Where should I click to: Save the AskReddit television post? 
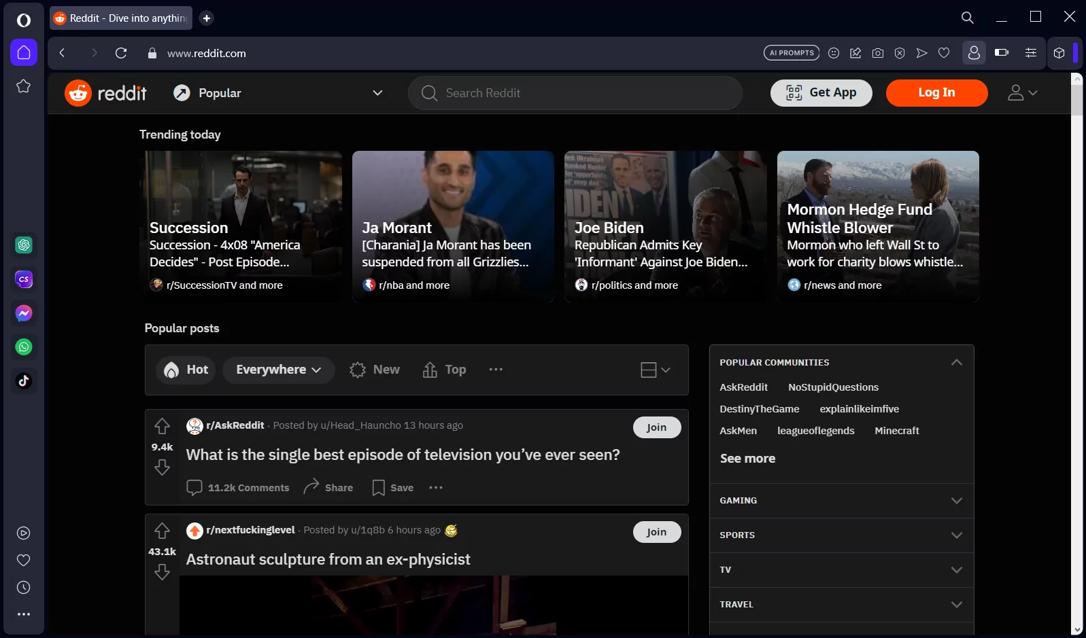tap(393, 488)
